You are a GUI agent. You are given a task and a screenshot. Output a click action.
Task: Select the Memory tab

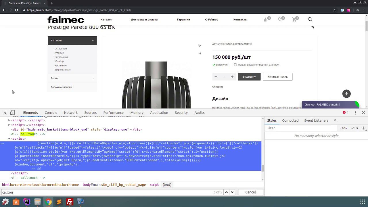pos(137,112)
